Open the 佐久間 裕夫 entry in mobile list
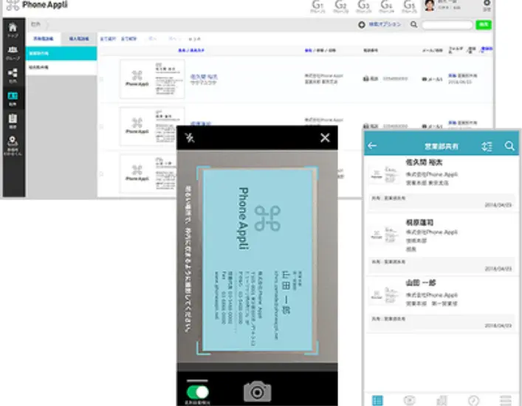522x406 pixels. coord(442,183)
